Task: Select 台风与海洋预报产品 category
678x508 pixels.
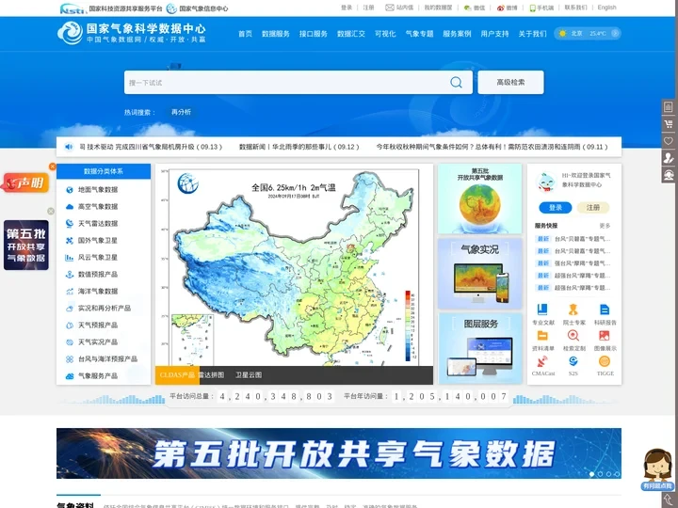Action: point(107,359)
